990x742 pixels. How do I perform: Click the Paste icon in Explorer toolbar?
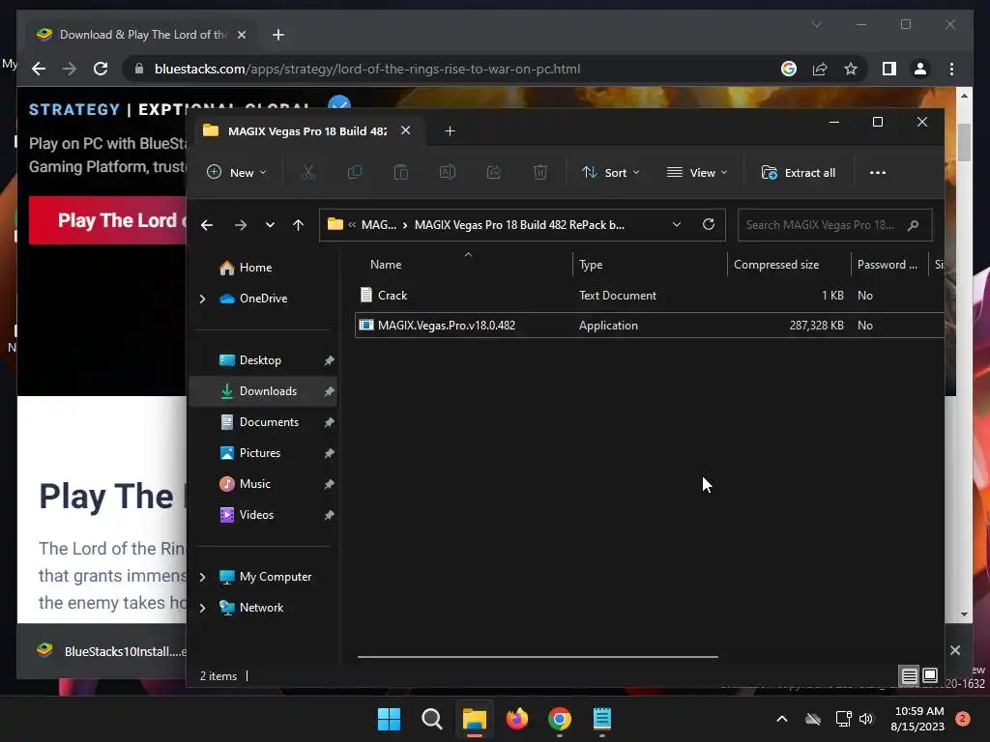point(401,172)
